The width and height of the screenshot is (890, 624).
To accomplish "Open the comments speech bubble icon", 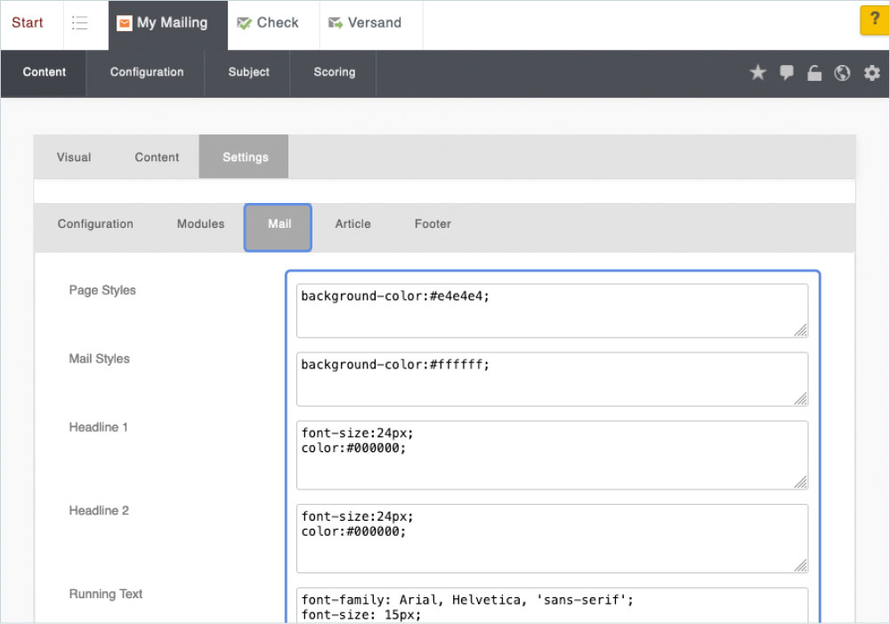I will [x=787, y=73].
